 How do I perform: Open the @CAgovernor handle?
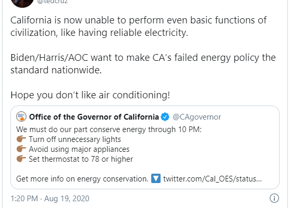click(197, 117)
